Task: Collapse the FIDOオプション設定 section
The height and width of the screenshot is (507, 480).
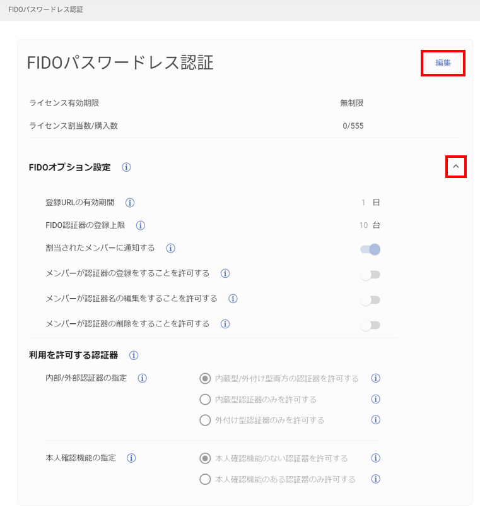Action: (456, 167)
